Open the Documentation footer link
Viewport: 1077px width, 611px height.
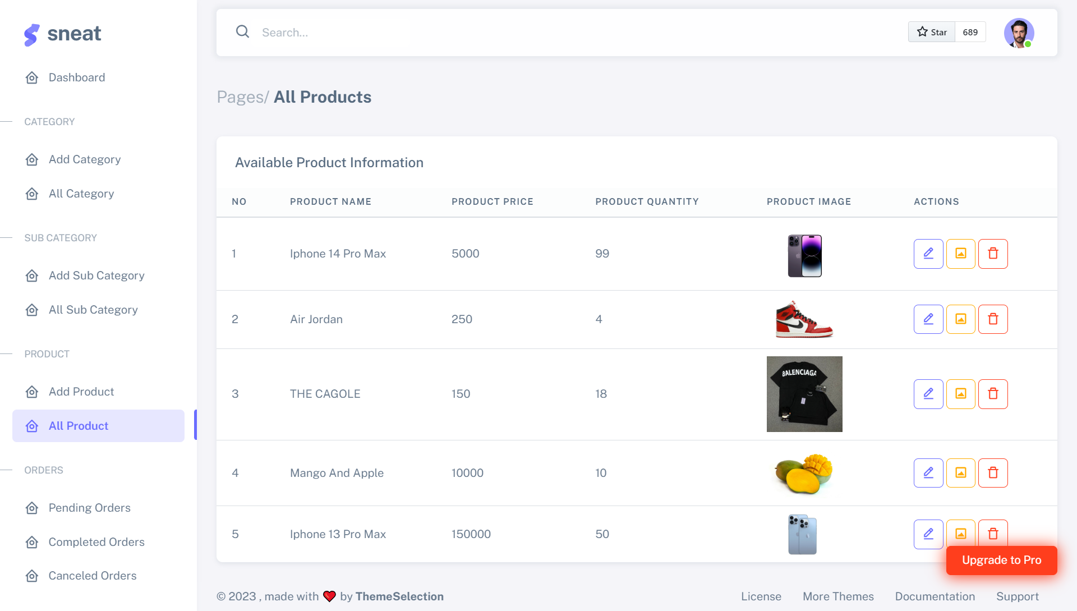point(935,596)
